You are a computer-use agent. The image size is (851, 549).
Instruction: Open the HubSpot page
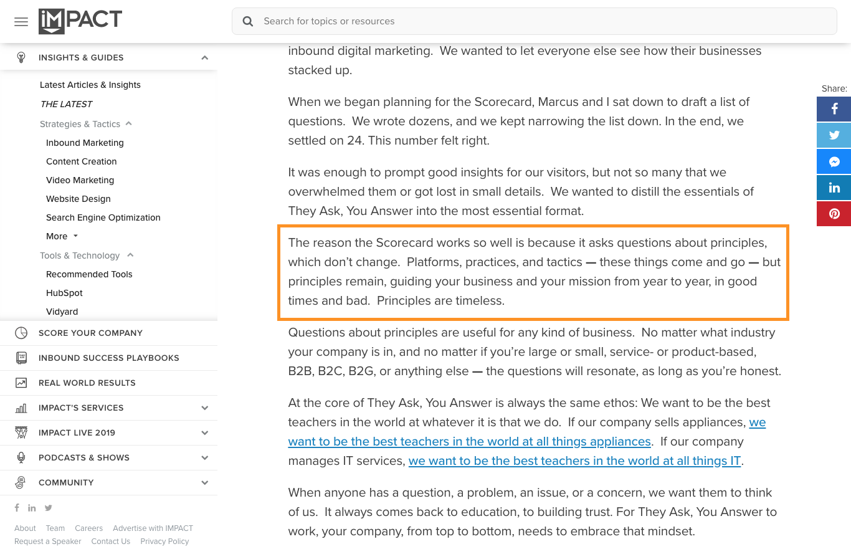(64, 293)
